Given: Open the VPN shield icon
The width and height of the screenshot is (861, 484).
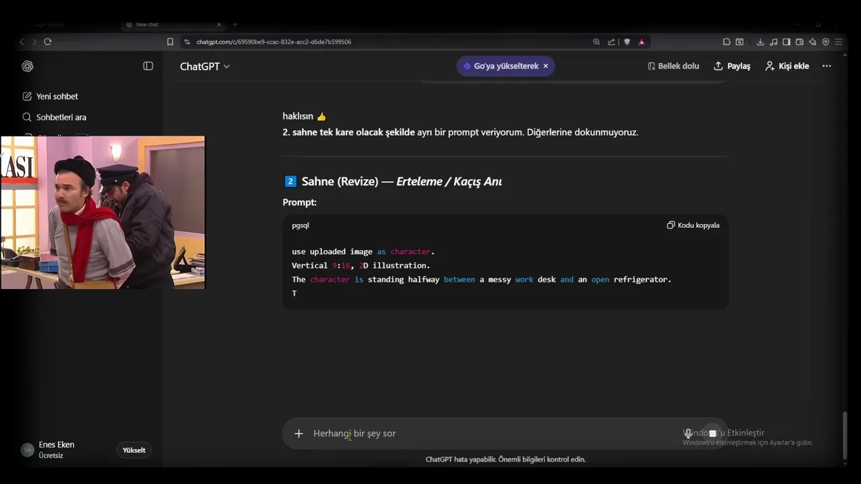Looking at the screenshot, I should tap(825, 42).
